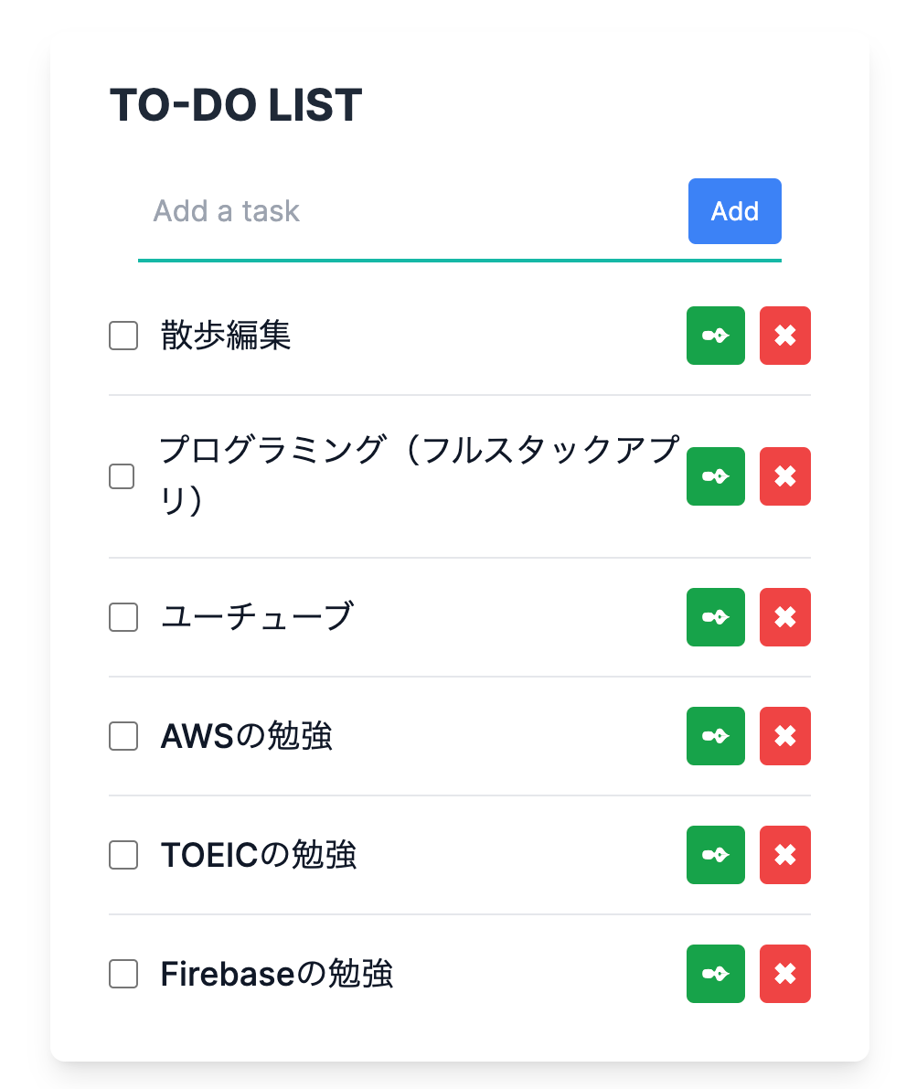Edit the TOEICの勉強 task

715,855
